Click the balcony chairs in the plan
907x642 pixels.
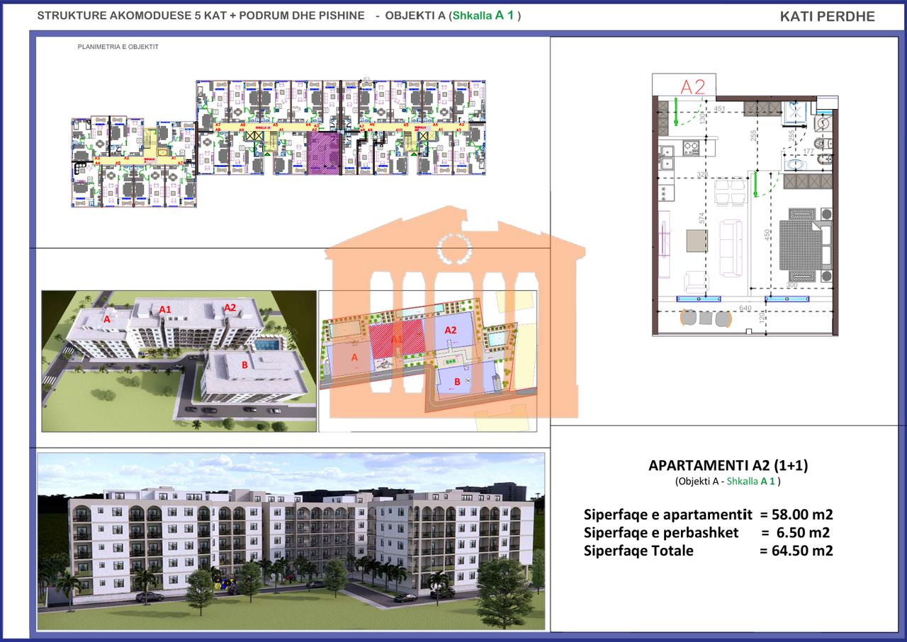(x=705, y=319)
